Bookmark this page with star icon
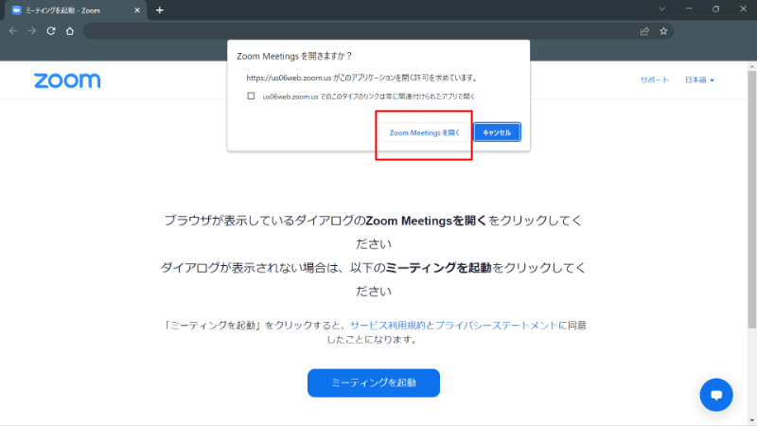 [664, 30]
